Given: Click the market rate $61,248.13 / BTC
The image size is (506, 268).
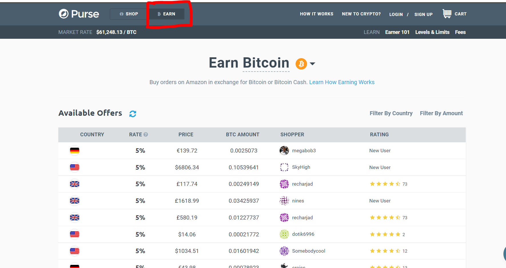Looking at the screenshot, I should point(116,32).
